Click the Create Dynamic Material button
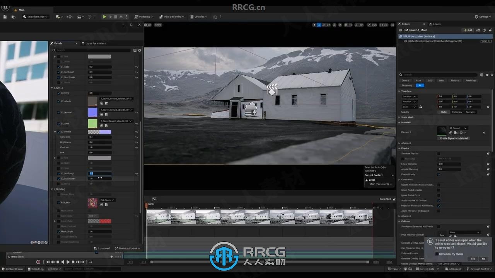 coord(454,138)
